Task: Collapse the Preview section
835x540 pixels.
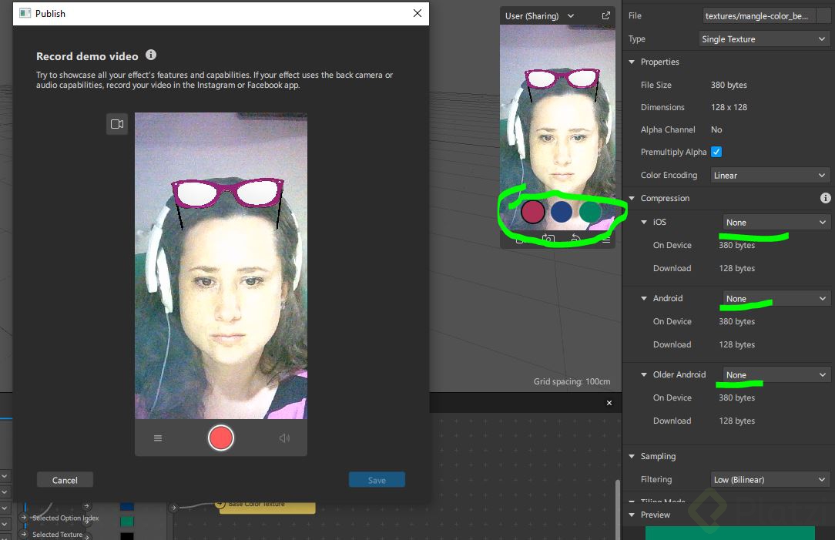Action: click(632, 515)
